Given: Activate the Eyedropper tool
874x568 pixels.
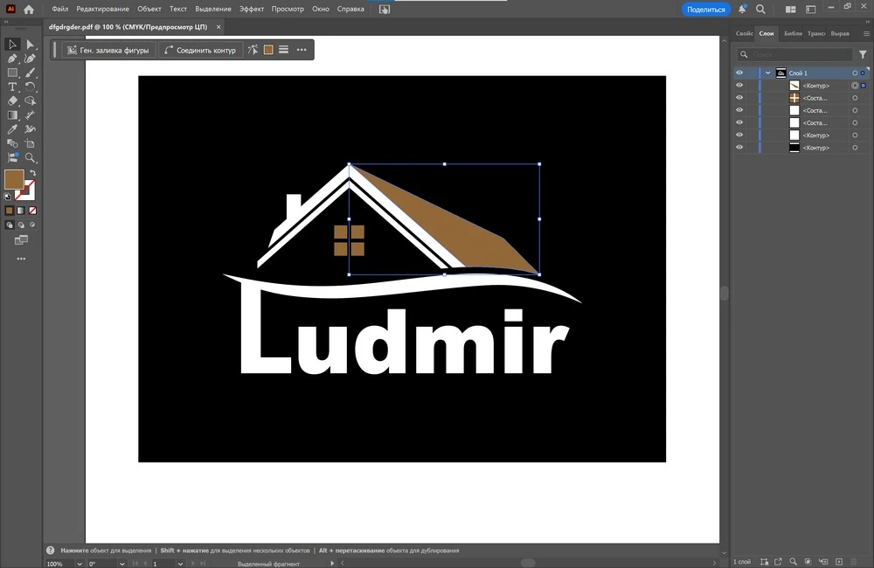Looking at the screenshot, I should 13,129.
